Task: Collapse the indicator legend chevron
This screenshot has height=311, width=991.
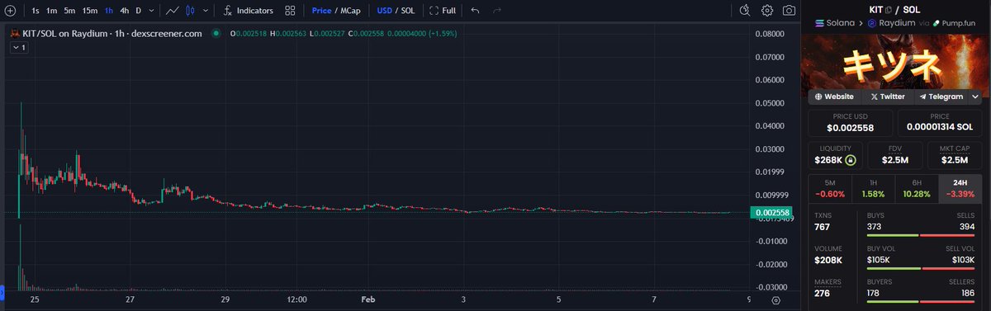Action: (x=19, y=48)
